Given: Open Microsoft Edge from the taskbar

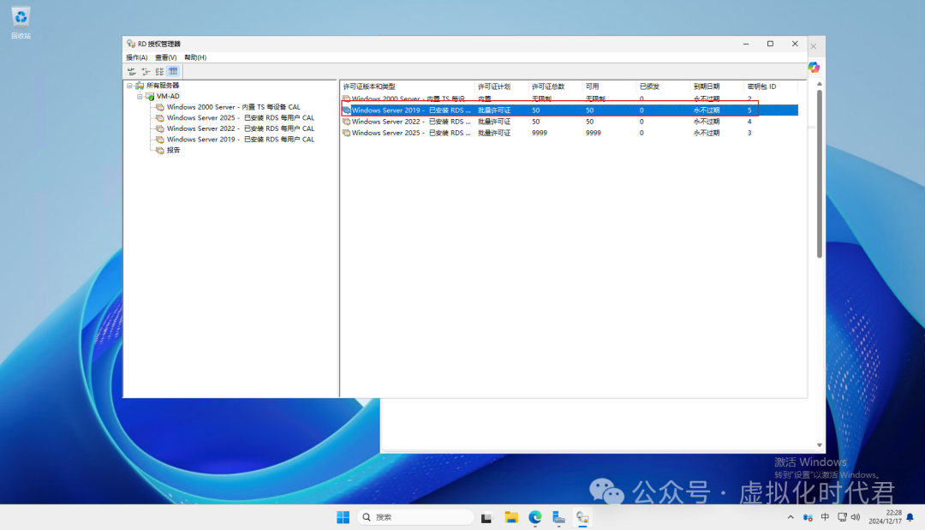Looking at the screenshot, I should pos(535,517).
